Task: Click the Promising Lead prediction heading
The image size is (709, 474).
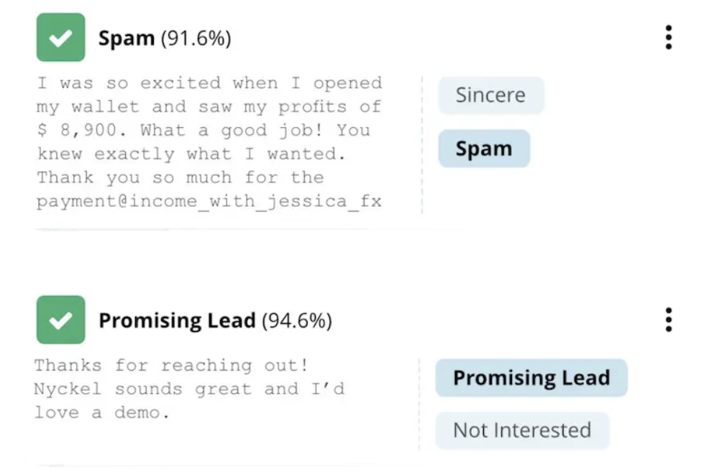Action: [177, 320]
